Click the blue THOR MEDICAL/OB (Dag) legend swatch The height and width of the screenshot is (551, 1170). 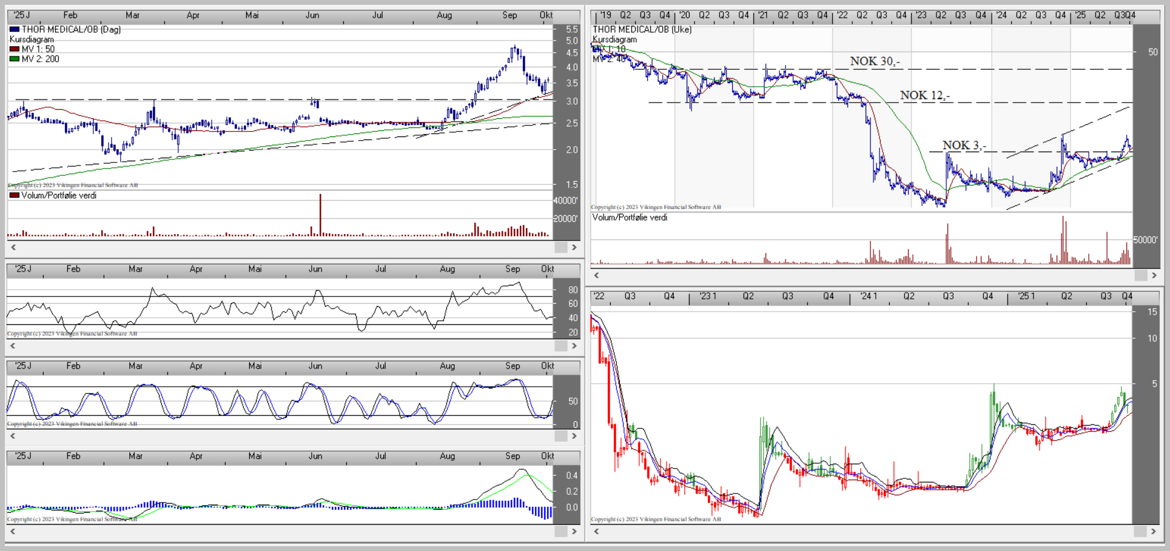tap(15, 29)
